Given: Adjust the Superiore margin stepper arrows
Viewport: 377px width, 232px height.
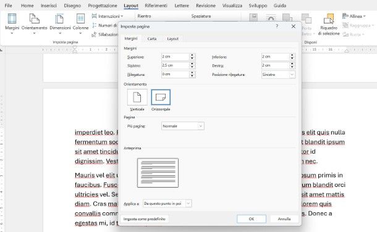Looking at the screenshot, I should [192, 57].
